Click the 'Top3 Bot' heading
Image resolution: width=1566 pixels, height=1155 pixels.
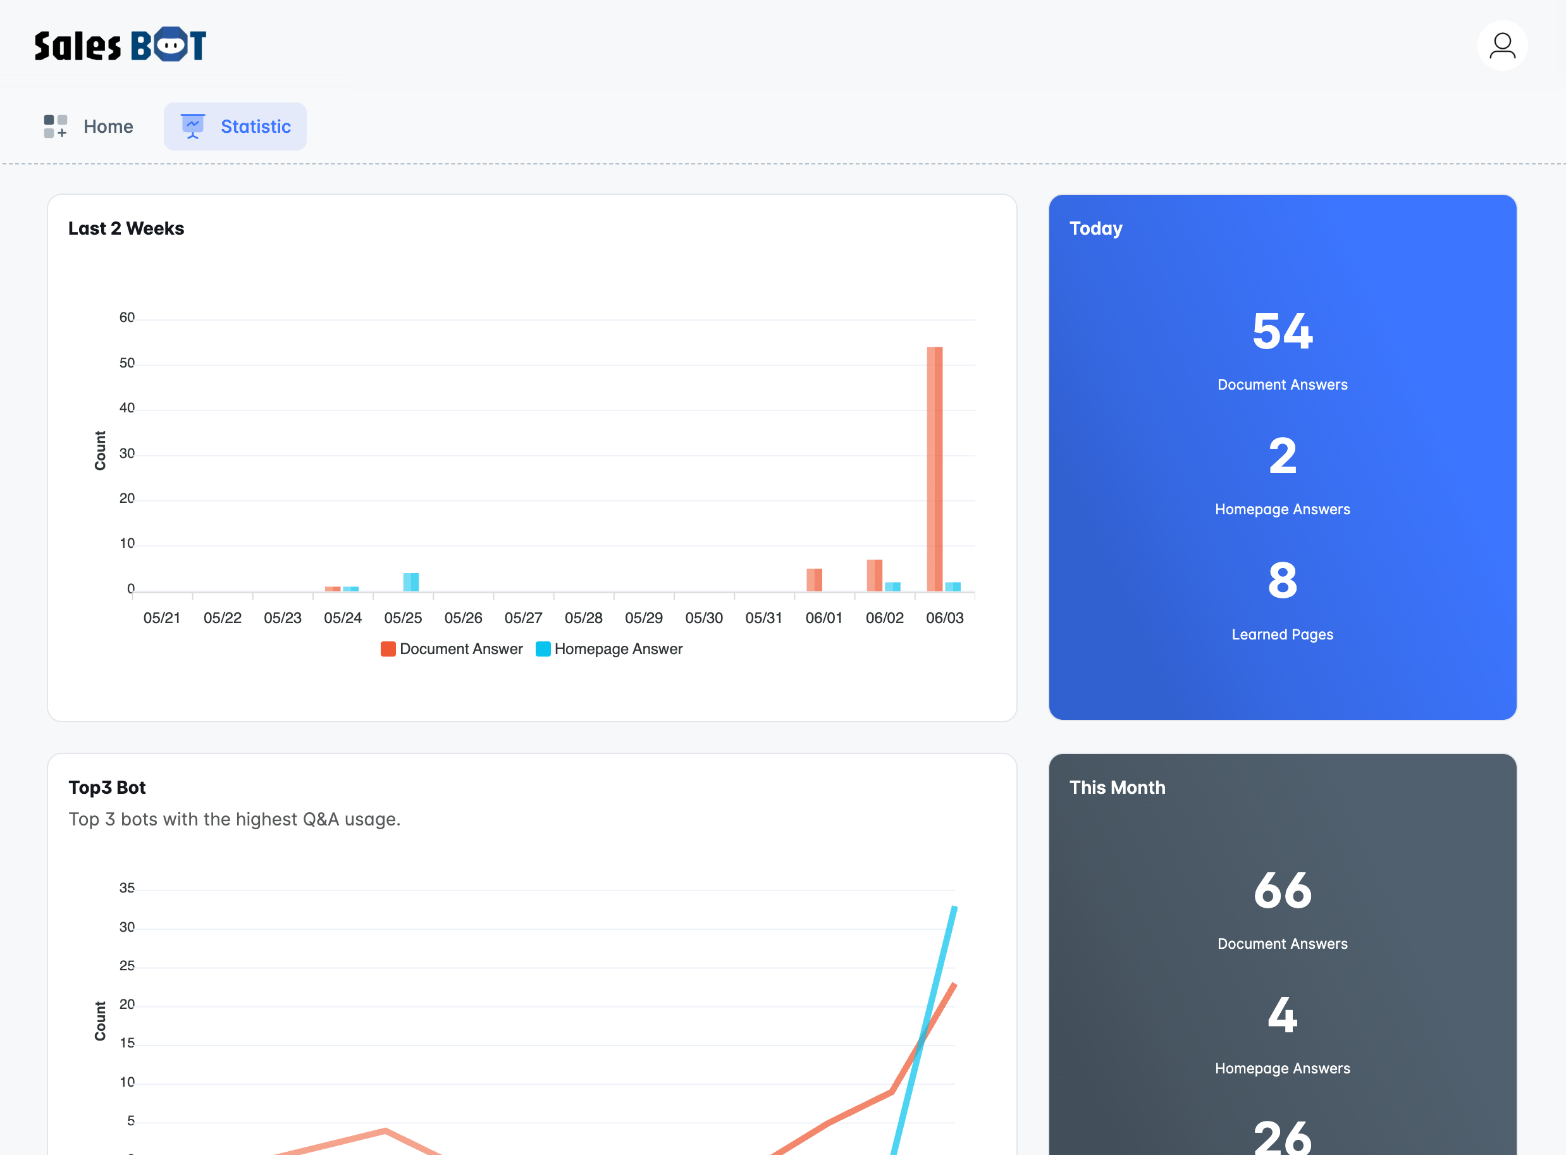[x=107, y=787]
